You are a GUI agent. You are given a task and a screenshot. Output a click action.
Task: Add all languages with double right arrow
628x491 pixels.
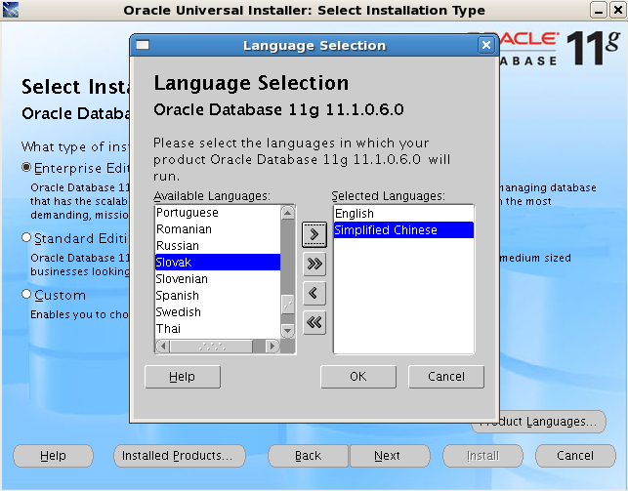pyautogui.click(x=314, y=265)
